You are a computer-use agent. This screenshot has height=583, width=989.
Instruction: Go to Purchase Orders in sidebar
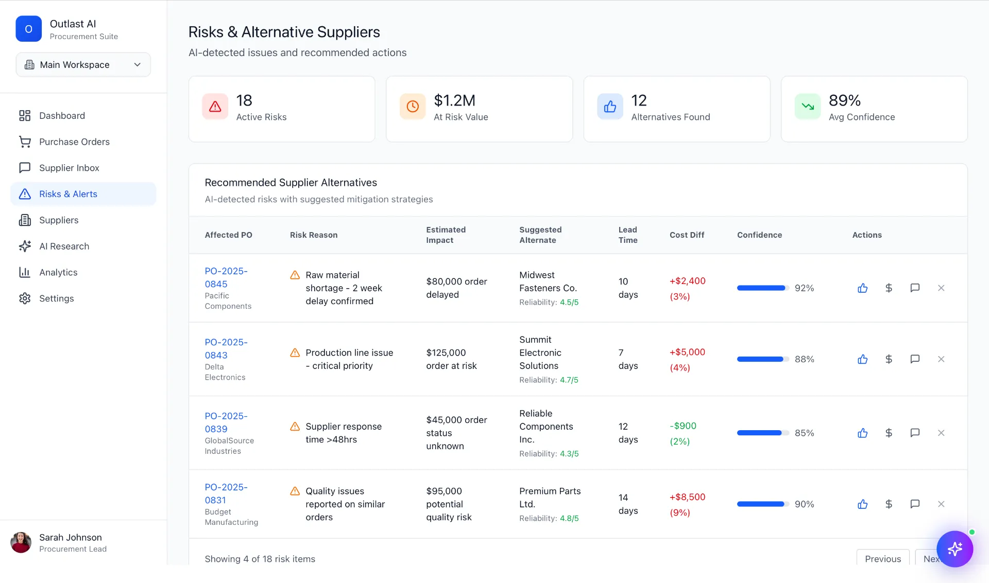(x=74, y=142)
